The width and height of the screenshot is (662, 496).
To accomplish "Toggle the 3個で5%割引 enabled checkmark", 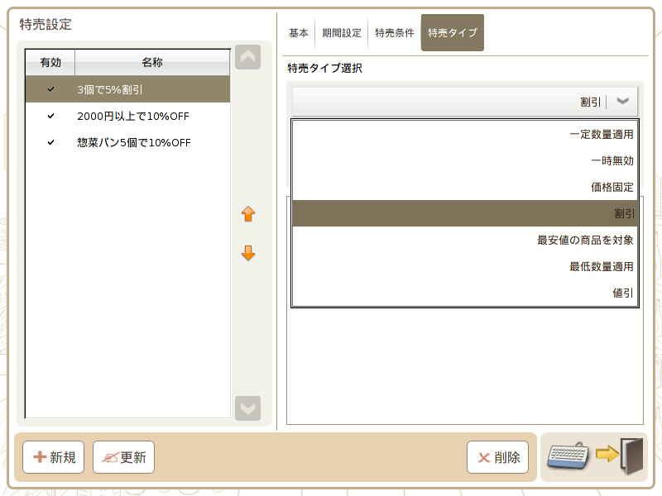I will pos(50,89).
